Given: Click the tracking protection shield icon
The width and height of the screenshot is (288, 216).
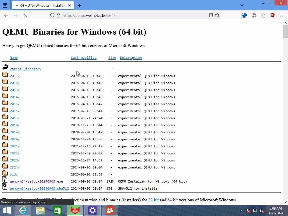Looking at the screenshot, I should (52, 15).
